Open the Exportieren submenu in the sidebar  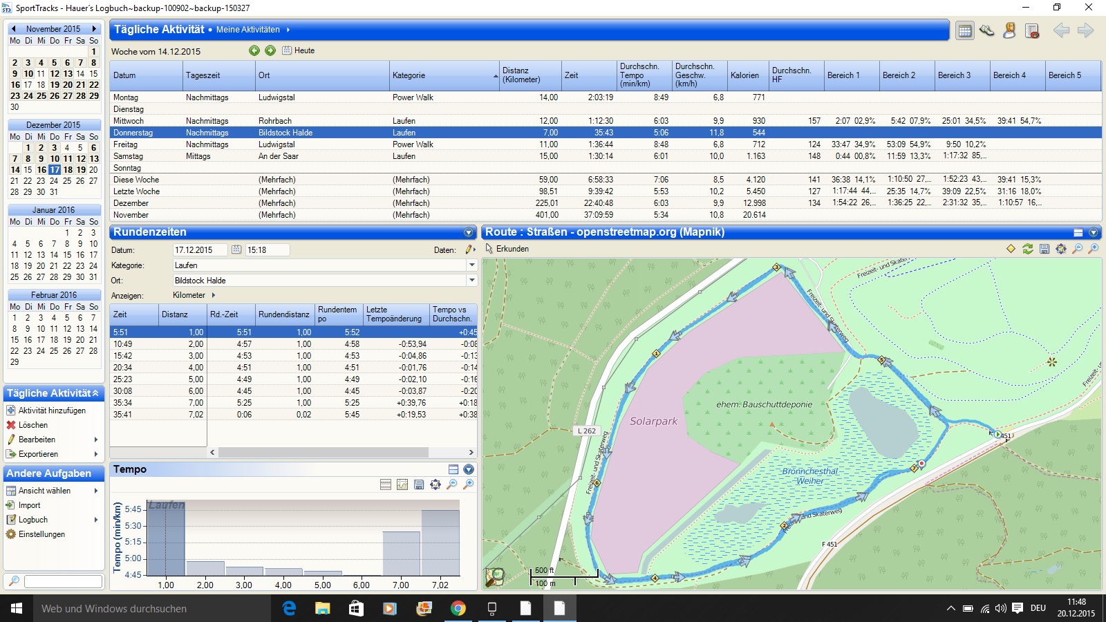pos(39,454)
